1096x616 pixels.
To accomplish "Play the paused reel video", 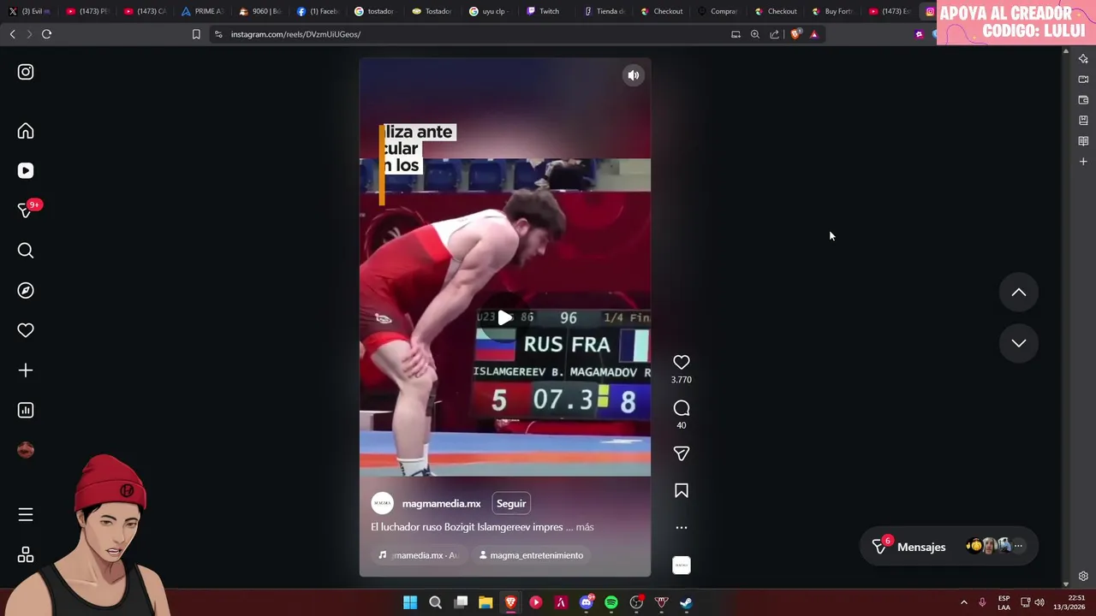I will pos(505,318).
